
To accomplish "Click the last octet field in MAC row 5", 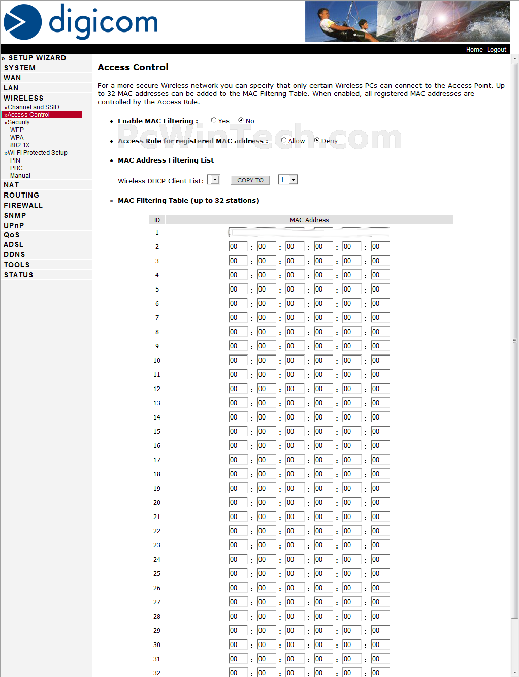I will point(380,289).
